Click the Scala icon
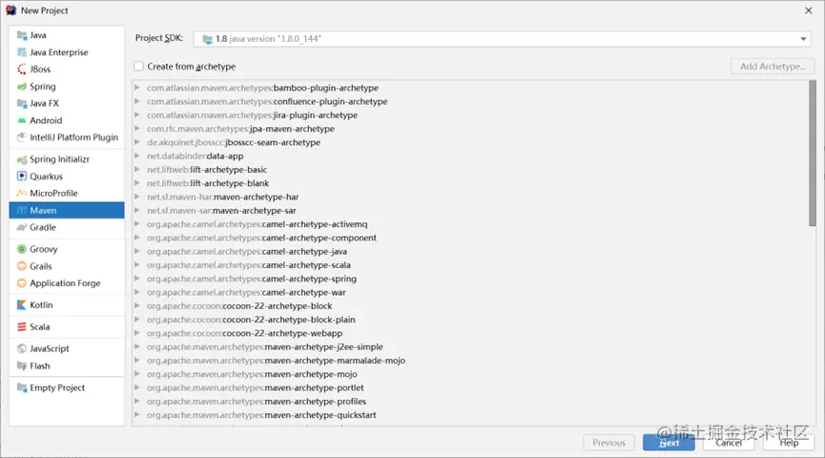The image size is (825, 458). coord(22,327)
